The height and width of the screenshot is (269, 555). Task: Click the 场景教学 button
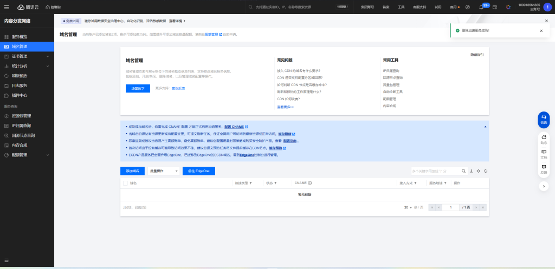138,88
